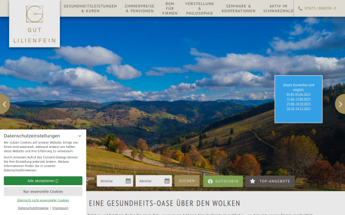Screen dimensions: 345x215
Task: Open Gutschein via its label text
Action: pos(227,181)
